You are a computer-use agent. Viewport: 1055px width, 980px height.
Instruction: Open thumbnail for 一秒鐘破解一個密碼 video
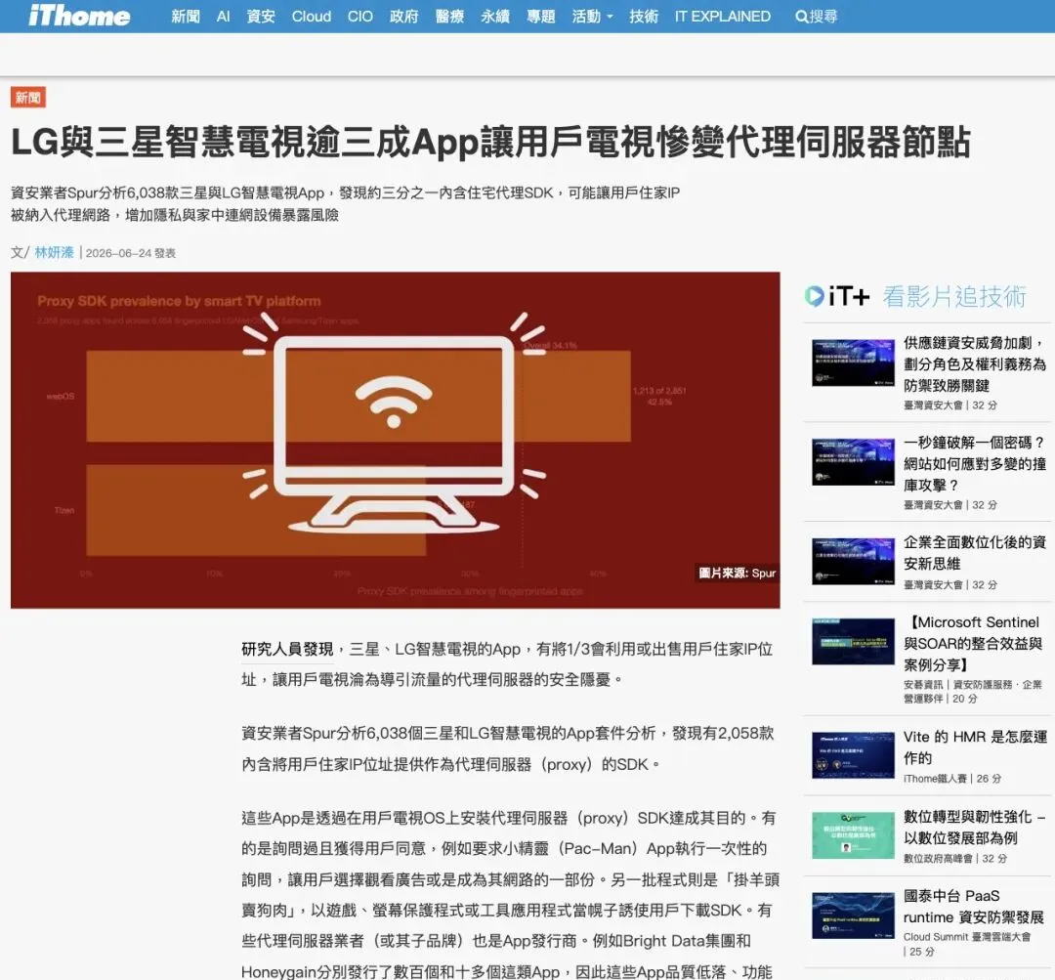coord(853,462)
